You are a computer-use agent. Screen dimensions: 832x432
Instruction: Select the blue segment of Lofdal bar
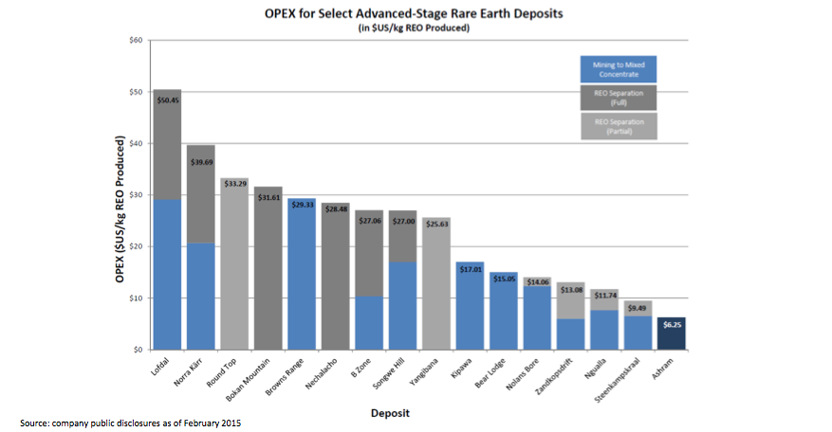pos(167,275)
